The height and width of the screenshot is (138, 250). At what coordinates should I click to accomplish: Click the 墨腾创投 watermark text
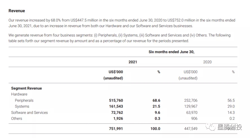tap(229, 127)
